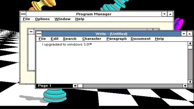Open the Character menu in Write

coord(92,39)
